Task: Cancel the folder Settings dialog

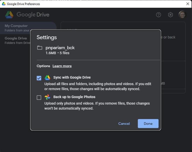Action: click(x=124, y=124)
